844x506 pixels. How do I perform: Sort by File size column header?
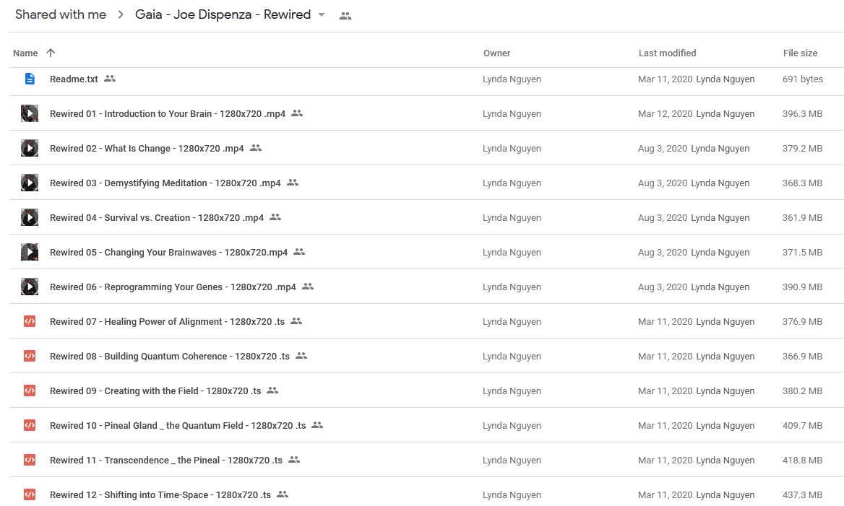tap(800, 53)
